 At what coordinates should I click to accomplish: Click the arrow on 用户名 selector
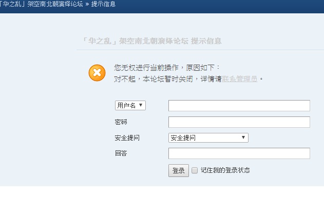click(x=141, y=105)
